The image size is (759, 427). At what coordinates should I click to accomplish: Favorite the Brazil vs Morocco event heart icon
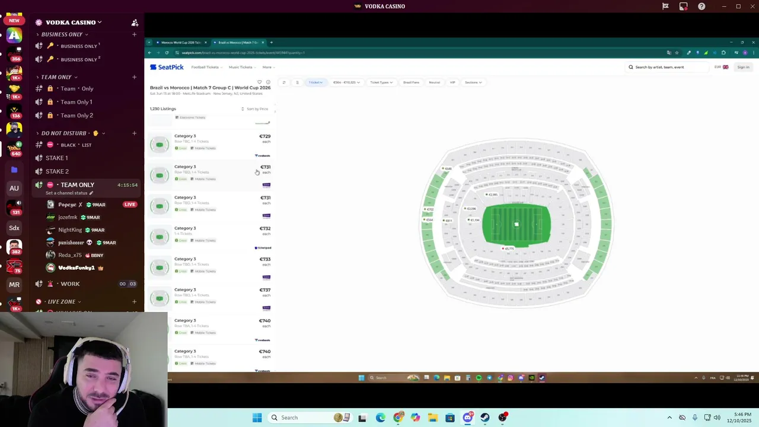pos(259,82)
